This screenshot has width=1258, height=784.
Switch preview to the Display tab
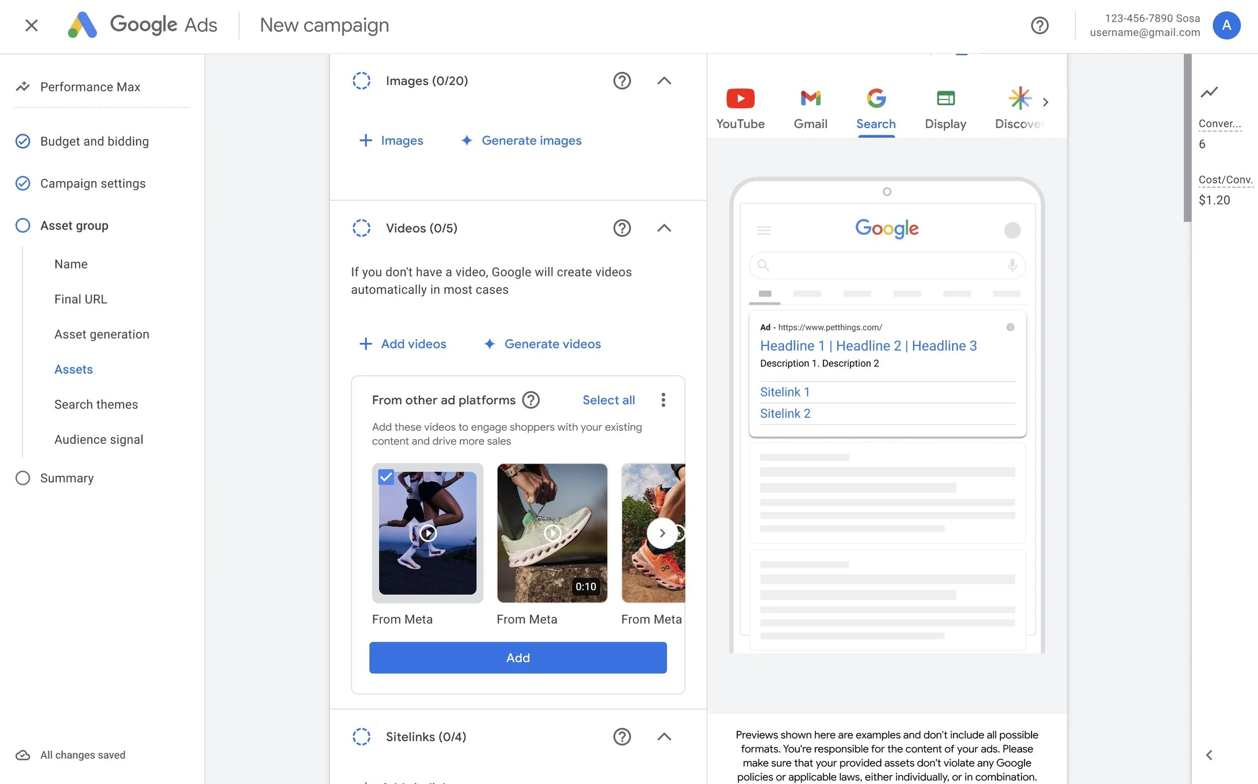pos(945,108)
